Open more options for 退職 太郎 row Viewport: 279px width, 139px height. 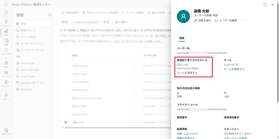(134, 122)
